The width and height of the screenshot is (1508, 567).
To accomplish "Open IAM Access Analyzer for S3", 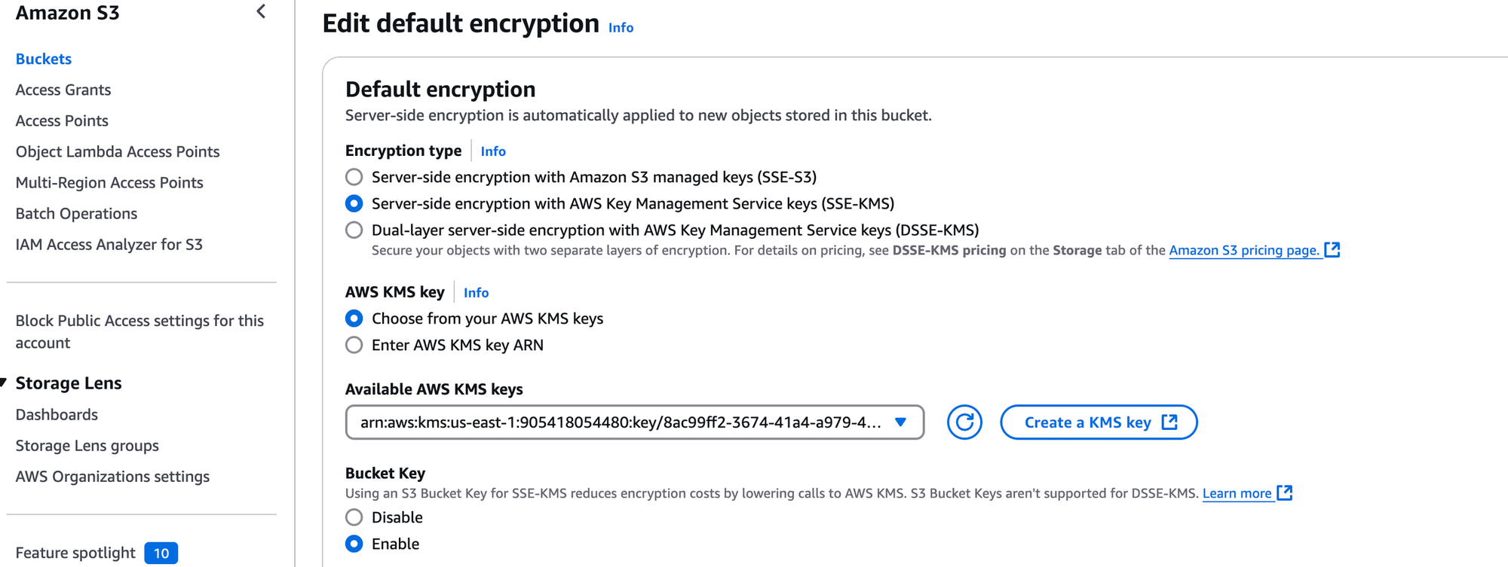I will point(109,244).
